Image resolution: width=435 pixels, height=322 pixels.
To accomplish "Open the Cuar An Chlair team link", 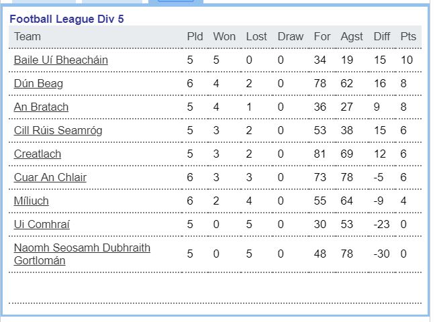I will point(50,177).
